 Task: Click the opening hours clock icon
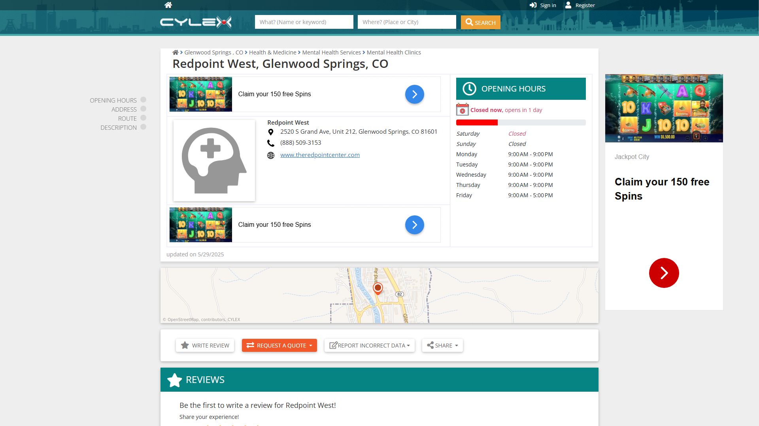470,89
